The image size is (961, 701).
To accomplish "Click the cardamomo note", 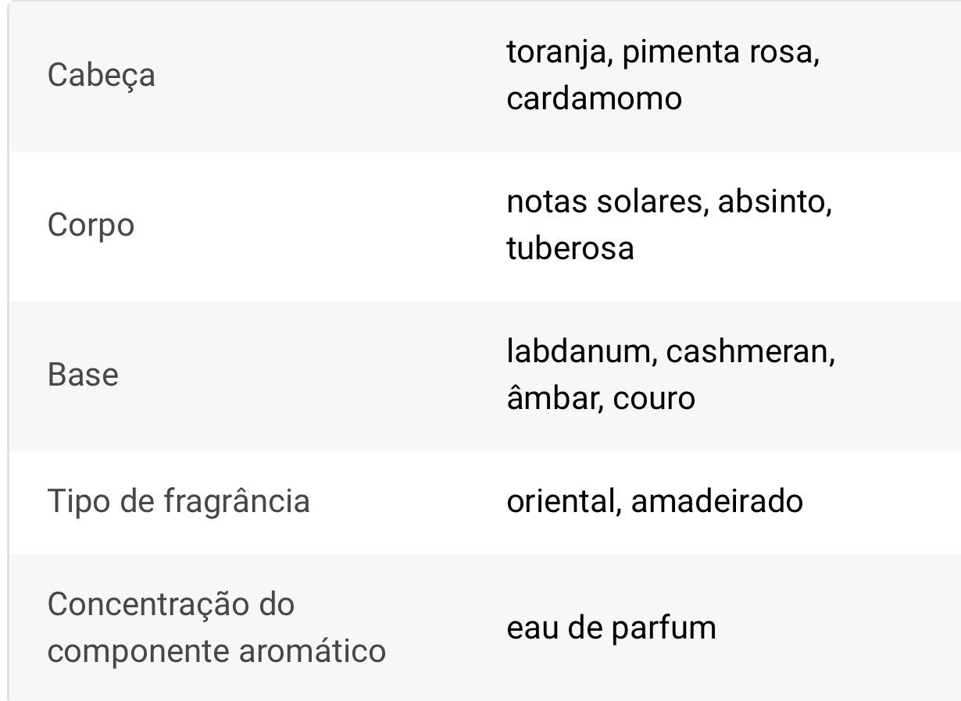I will tap(594, 99).
